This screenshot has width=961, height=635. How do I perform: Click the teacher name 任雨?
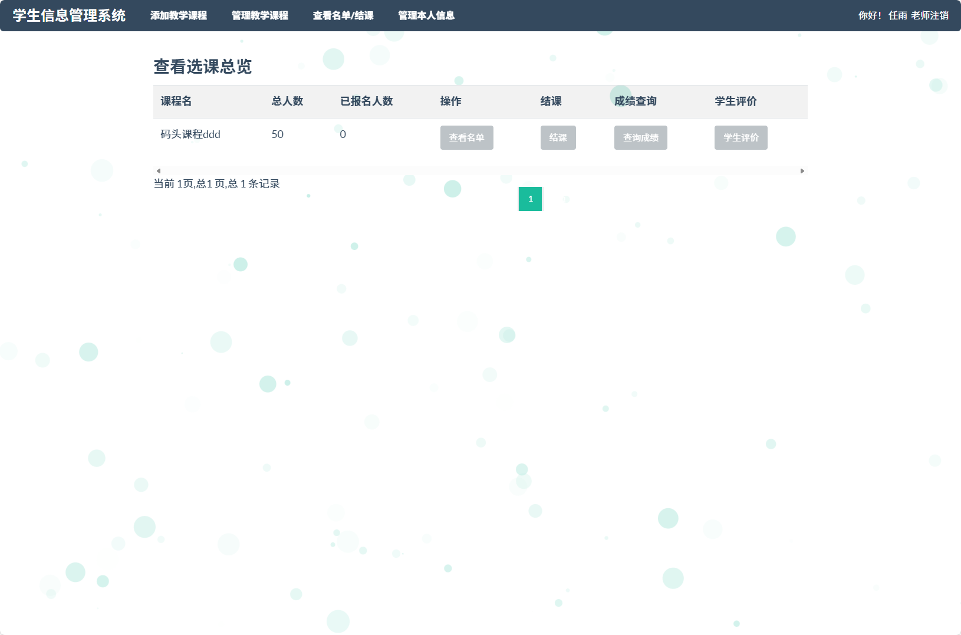[x=897, y=16]
